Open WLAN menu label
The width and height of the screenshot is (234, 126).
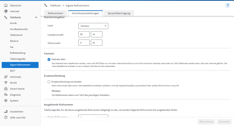(13, 83)
